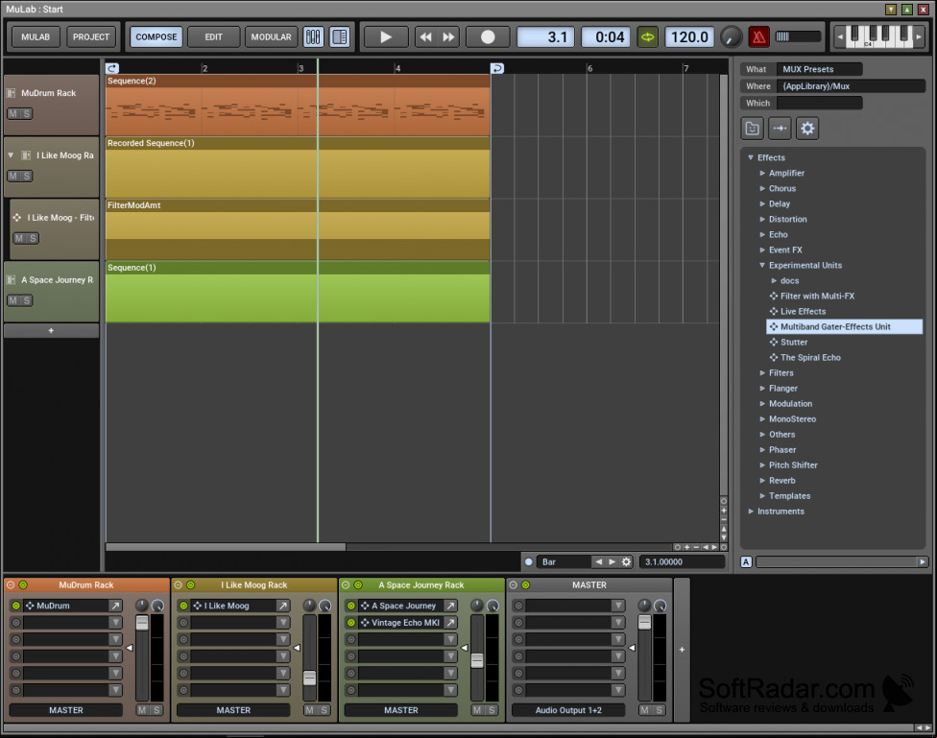Click the horizontal timeline scrollbar
This screenshot has height=738, width=937.
[226, 547]
